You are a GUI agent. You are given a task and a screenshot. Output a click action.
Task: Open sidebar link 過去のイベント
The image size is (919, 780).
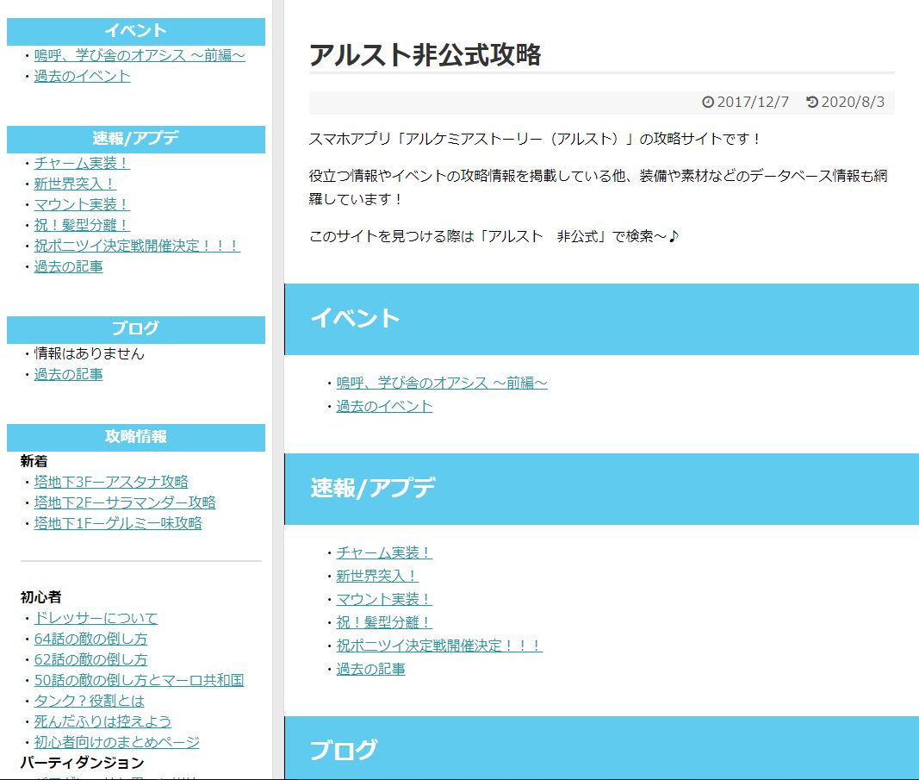tap(82, 76)
